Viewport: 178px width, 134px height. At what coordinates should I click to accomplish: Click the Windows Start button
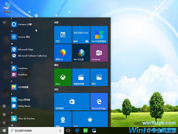4,130
